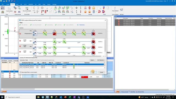Viewport: 176px width, 99px height.
Task: Select 0002_HUB_REMOTE destination file row
Action: point(62,66)
